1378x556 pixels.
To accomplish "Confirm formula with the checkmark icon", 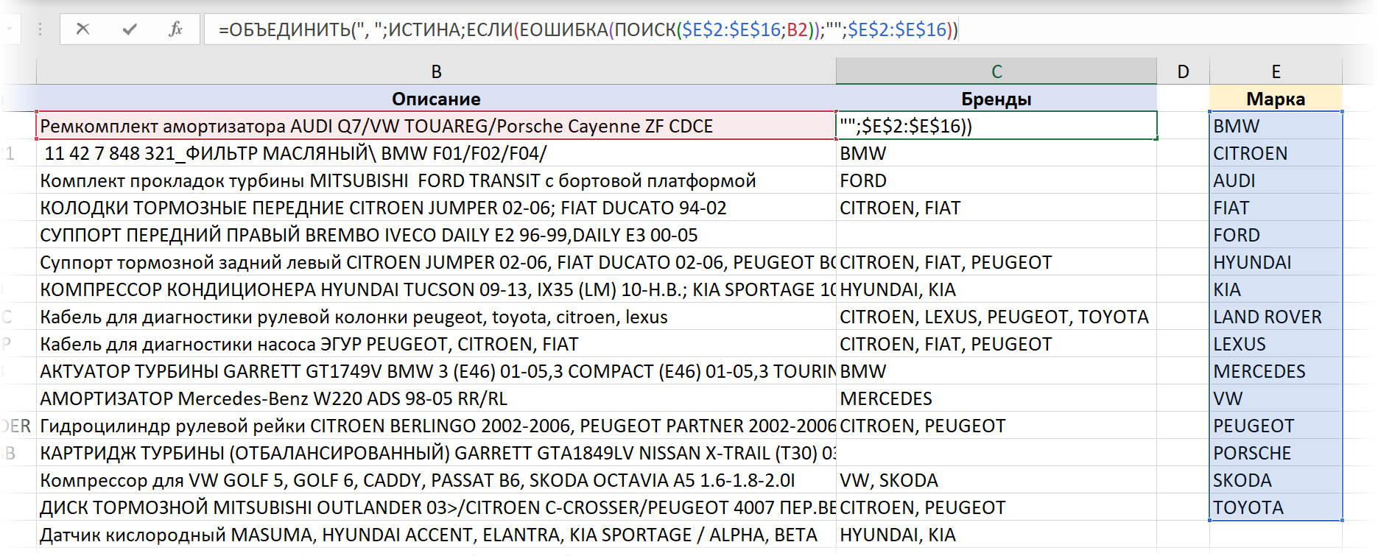I will tap(130, 29).
